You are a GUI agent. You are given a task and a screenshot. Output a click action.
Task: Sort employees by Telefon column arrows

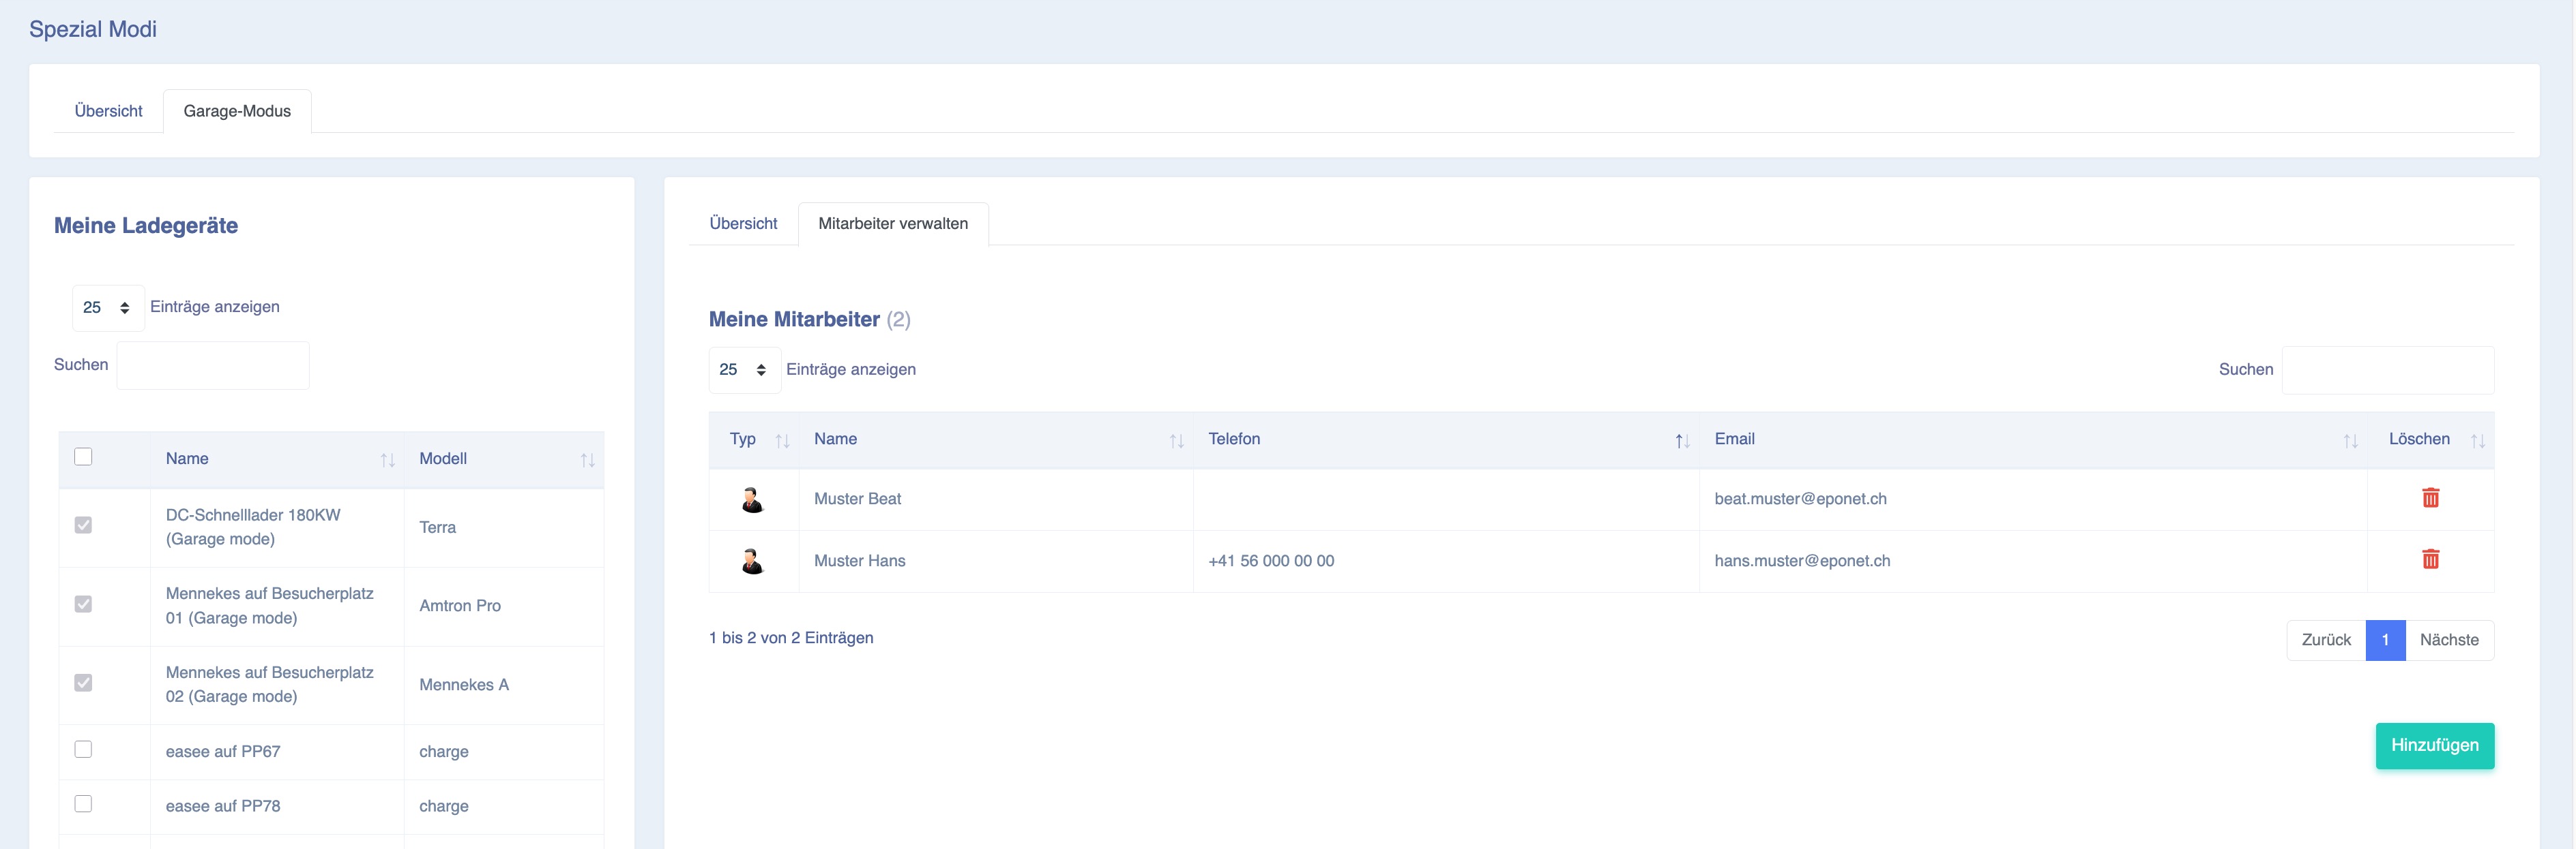pyautogui.click(x=1682, y=440)
